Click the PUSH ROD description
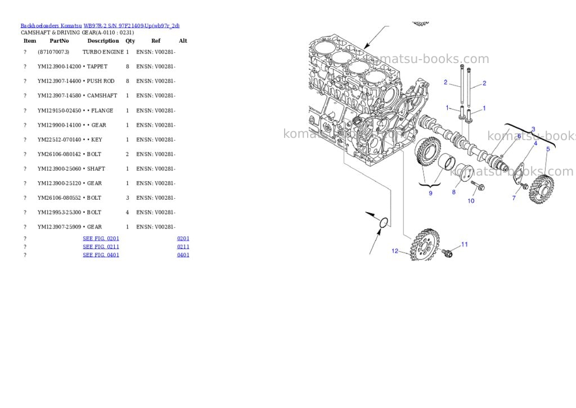 click(x=101, y=81)
